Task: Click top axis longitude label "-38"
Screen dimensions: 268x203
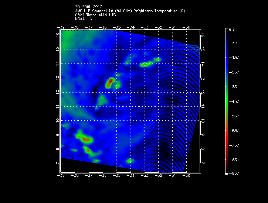Action: pos(75,27)
